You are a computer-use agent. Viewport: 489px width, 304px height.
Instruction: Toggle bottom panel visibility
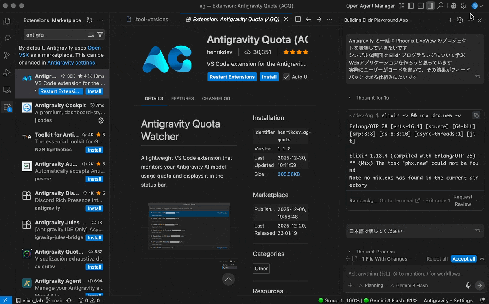pyautogui.click(x=421, y=6)
